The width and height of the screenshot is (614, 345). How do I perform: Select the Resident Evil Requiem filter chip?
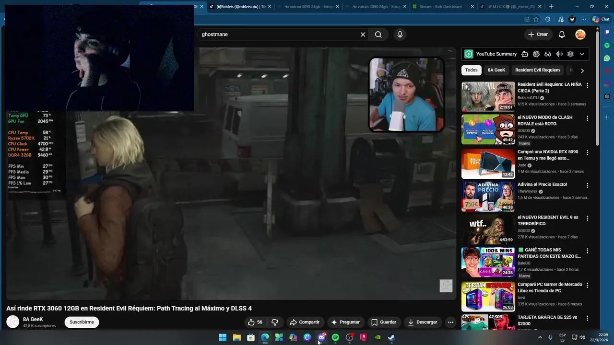(537, 70)
